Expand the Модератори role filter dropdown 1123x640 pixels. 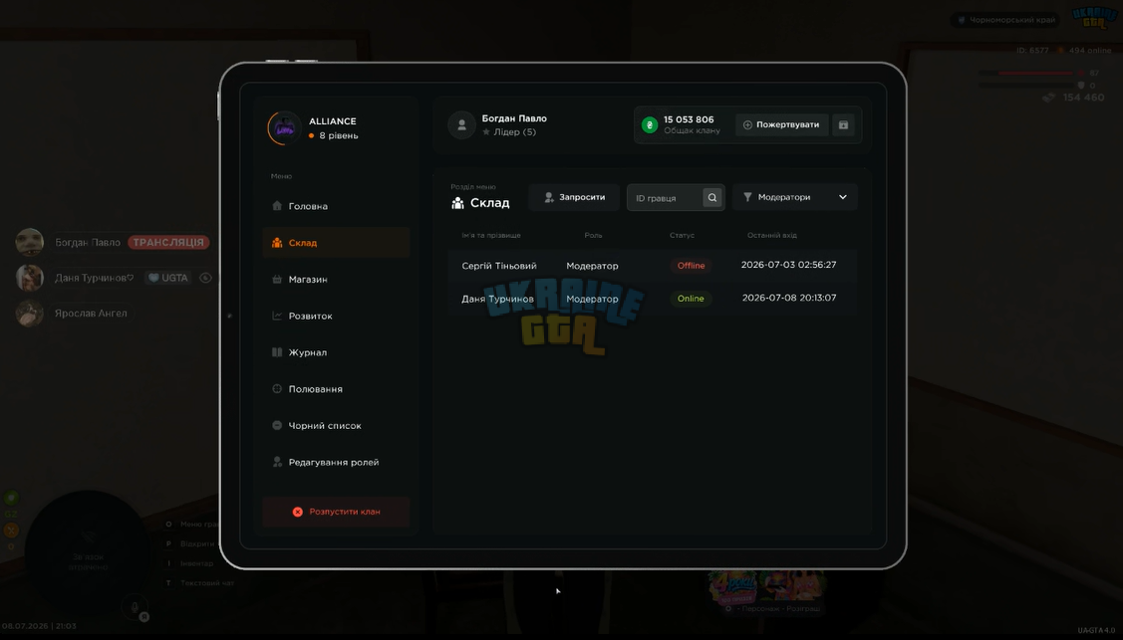[795, 197]
